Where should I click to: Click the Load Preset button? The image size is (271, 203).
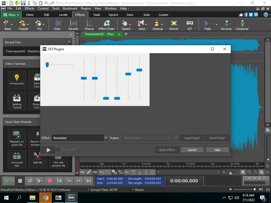192,138
